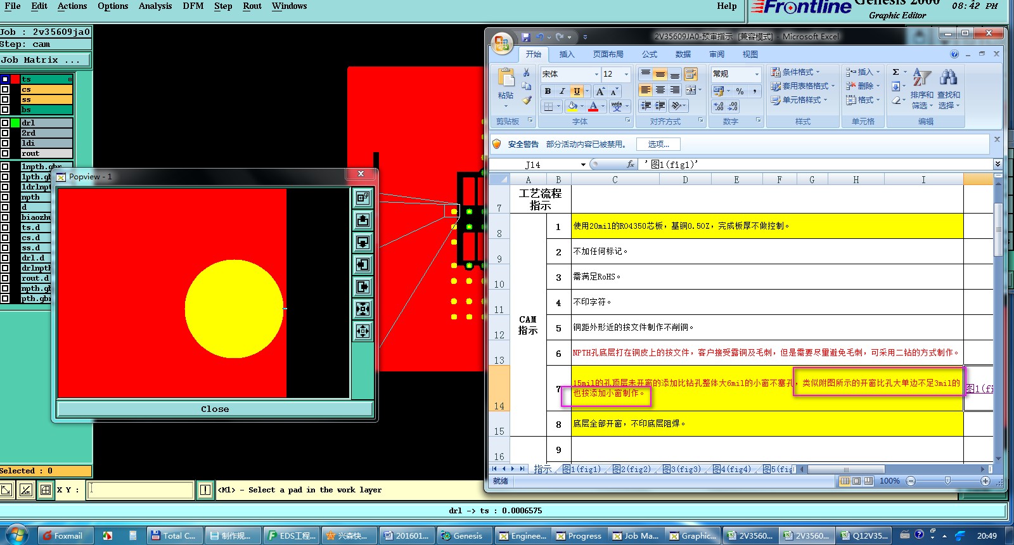1014x545 pixels.
Task: Click the Increase Decimal icon
Action: 719,106
